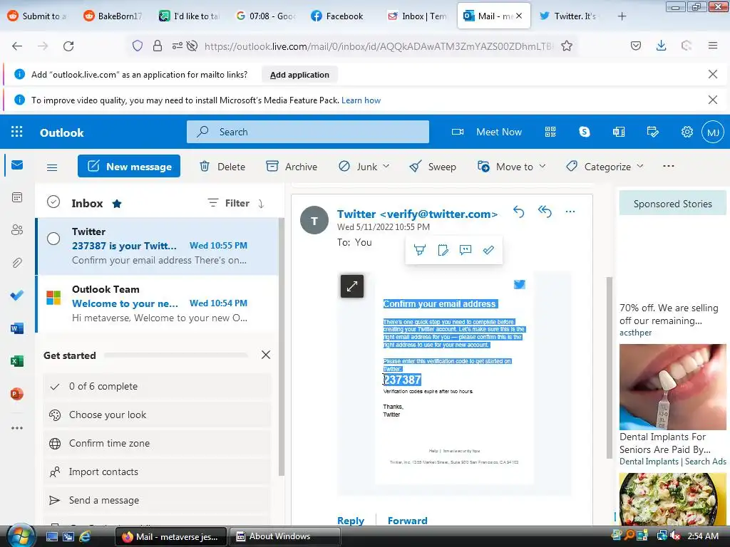Open a new browser tab
Screen dimensions: 730x547
(x=622, y=16)
